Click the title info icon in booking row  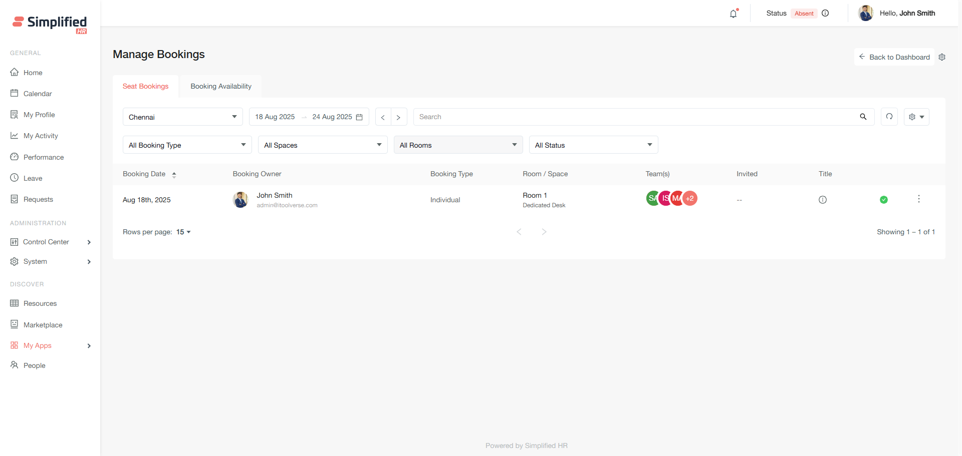[x=823, y=200]
